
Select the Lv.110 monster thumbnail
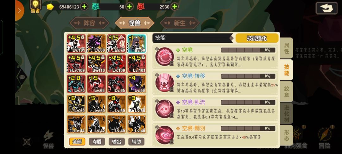point(97,64)
